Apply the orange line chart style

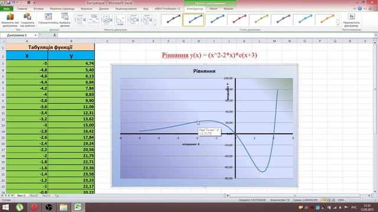pyautogui.click(x=325, y=19)
